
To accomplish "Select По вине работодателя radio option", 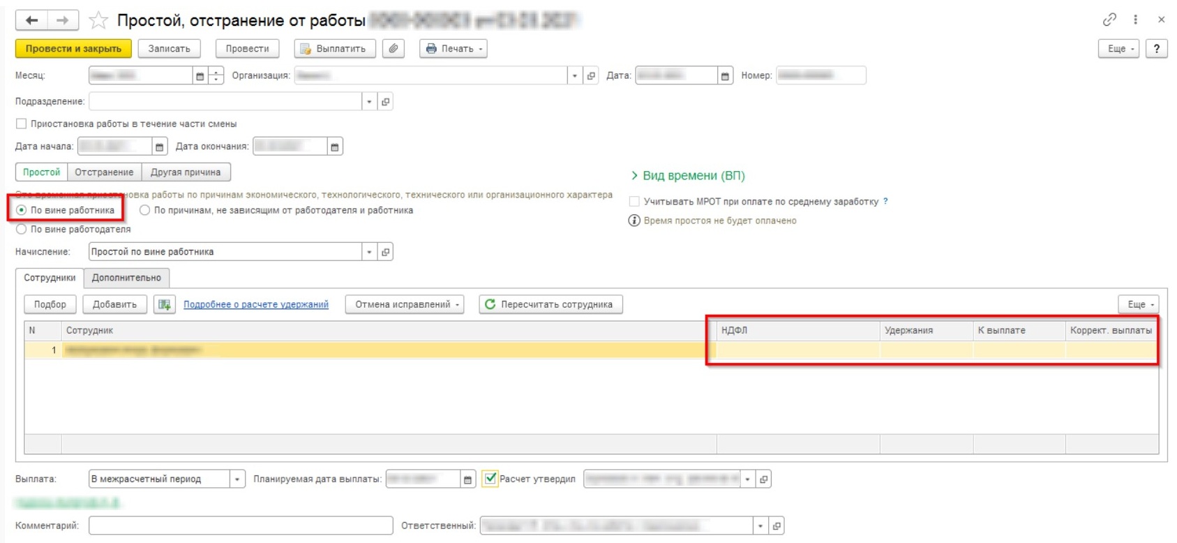I will pos(22,229).
